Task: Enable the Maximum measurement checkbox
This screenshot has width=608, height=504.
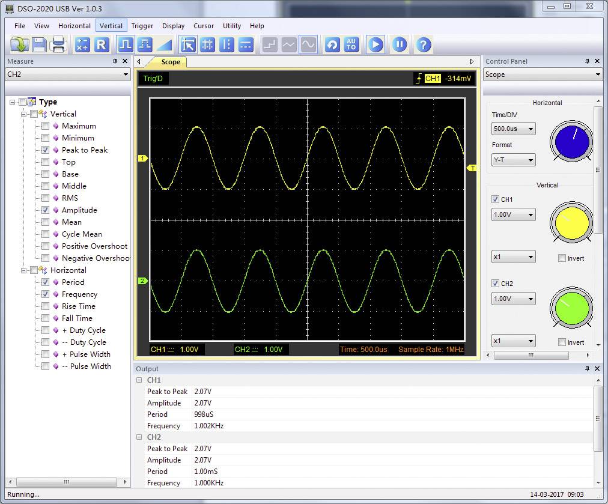Action: (x=45, y=126)
